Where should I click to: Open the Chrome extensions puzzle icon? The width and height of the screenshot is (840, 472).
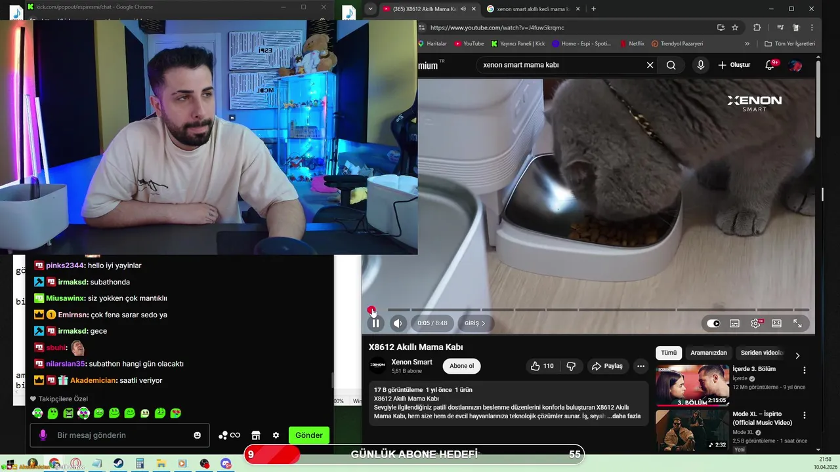coord(757,28)
